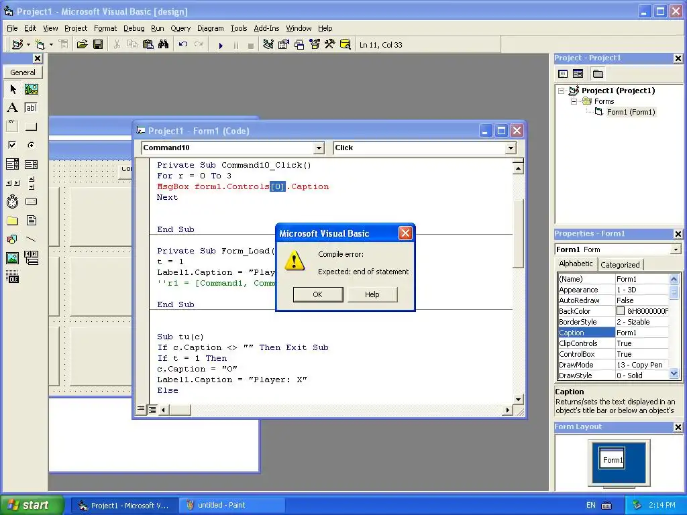
Task: Switch to the Alphabetic properties tab
Action: pos(575,264)
